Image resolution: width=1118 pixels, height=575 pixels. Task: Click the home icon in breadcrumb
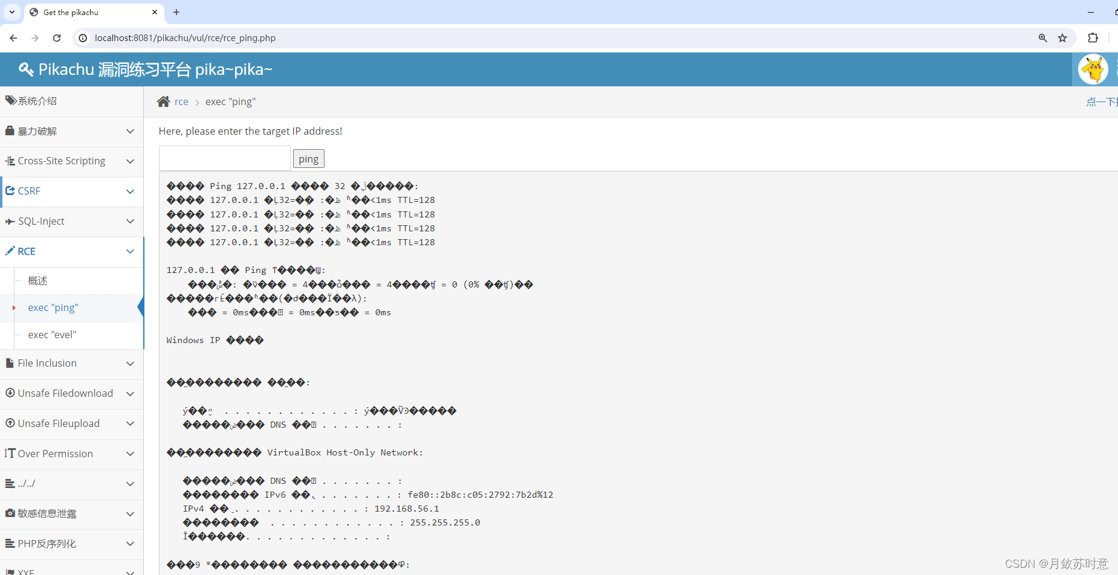[x=163, y=101]
